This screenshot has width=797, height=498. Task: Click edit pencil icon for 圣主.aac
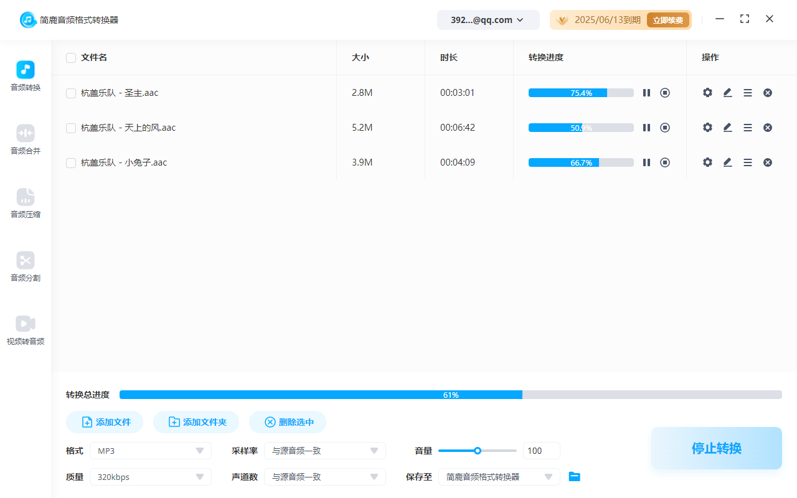click(727, 93)
